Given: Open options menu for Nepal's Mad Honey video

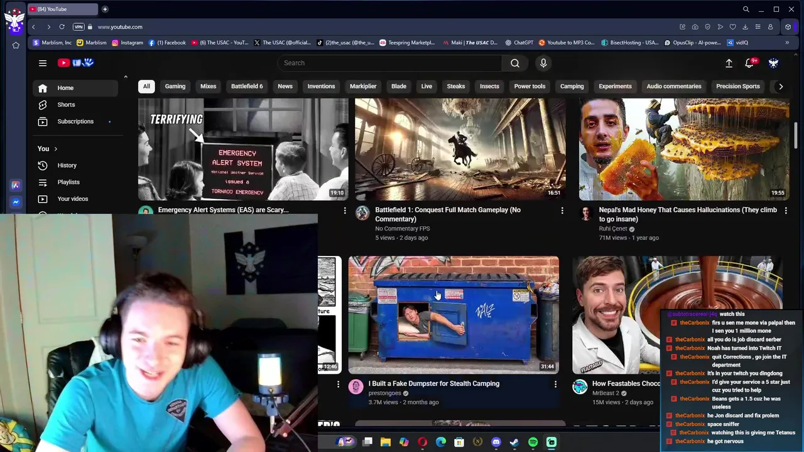Looking at the screenshot, I should coord(786,211).
